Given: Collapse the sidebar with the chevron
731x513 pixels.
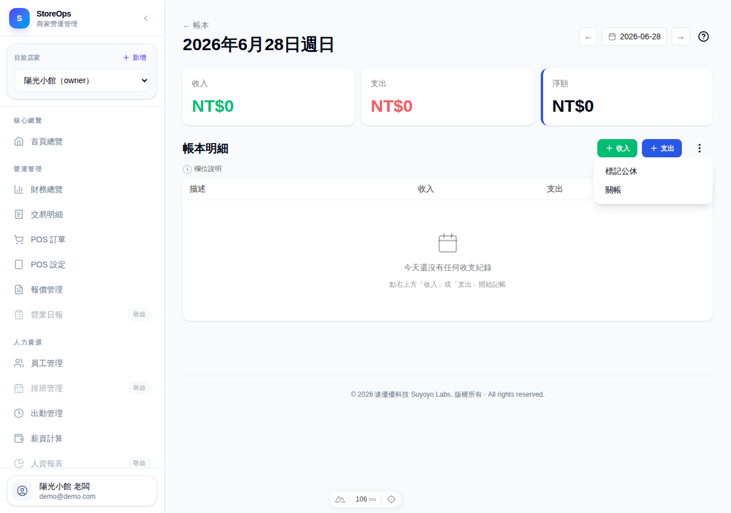Looking at the screenshot, I should [x=146, y=18].
